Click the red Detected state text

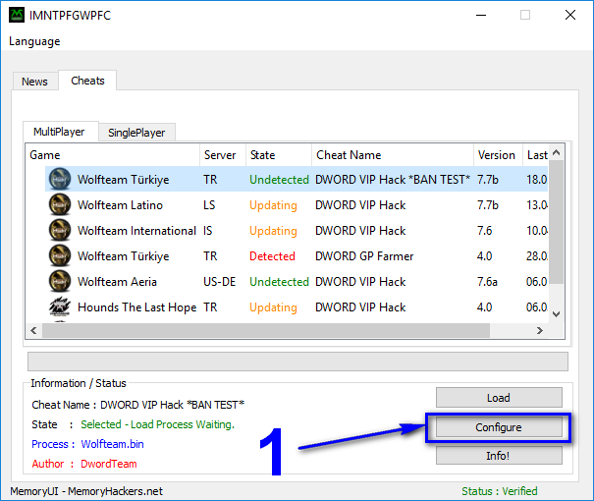coord(272,256)
